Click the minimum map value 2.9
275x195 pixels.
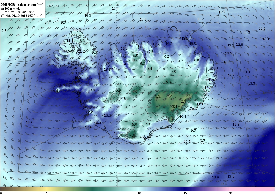pyautogui.click(x=183, y=101)
